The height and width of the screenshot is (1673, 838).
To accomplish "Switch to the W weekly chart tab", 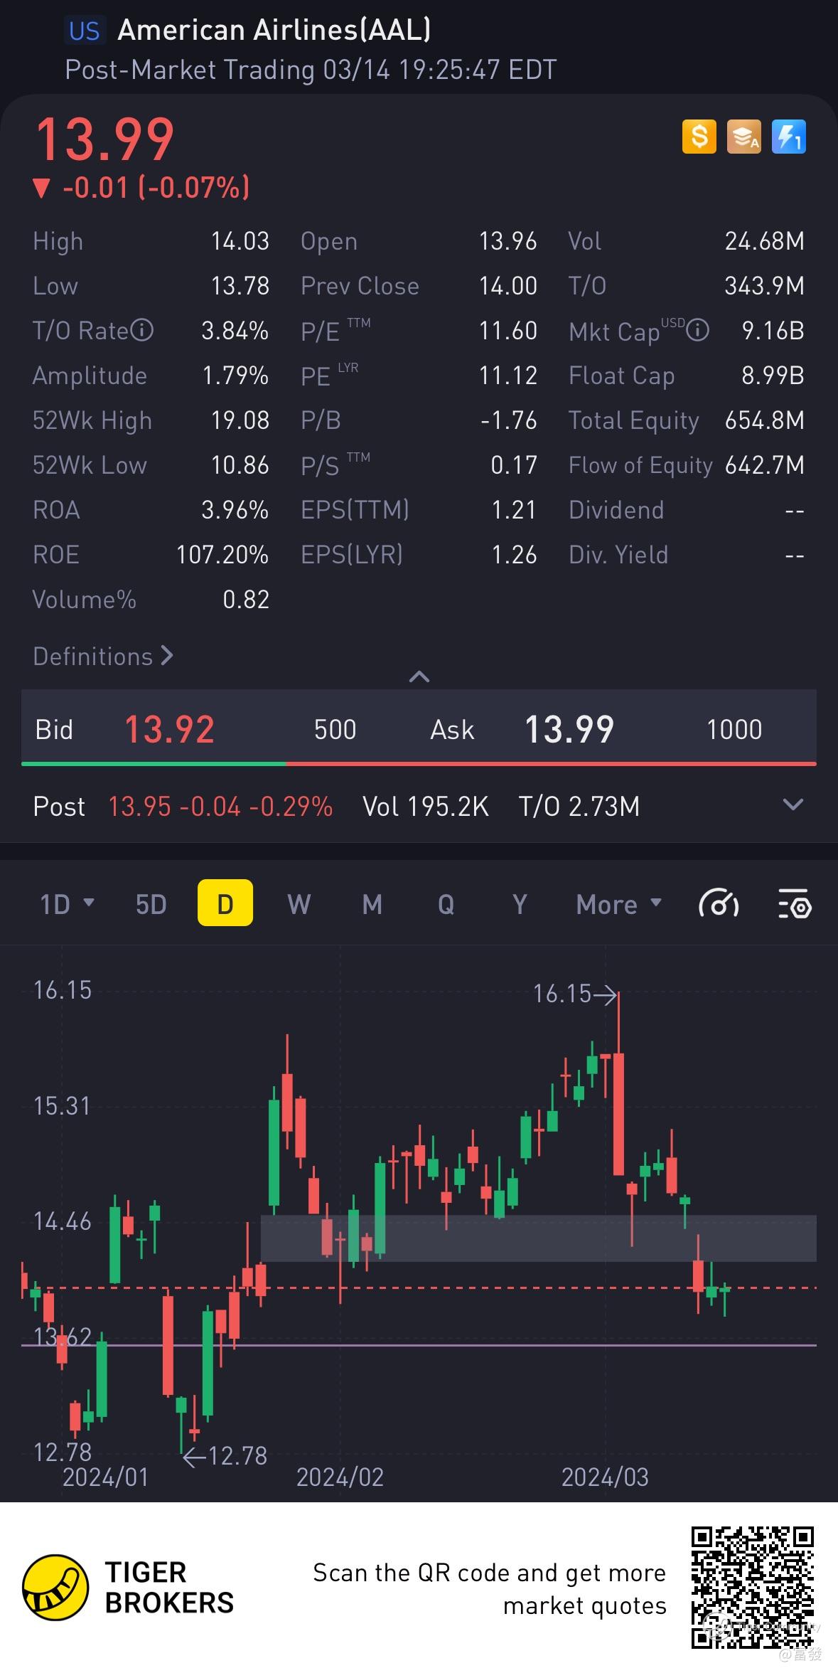I will [x=299, y=905].
